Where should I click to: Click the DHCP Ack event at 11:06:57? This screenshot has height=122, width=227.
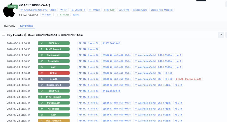coord(54,43)
